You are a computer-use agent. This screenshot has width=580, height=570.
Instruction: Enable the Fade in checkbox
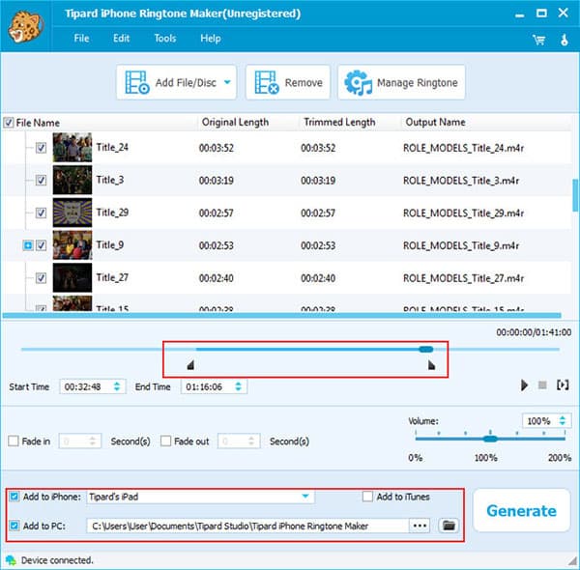[x=13, y=442]
